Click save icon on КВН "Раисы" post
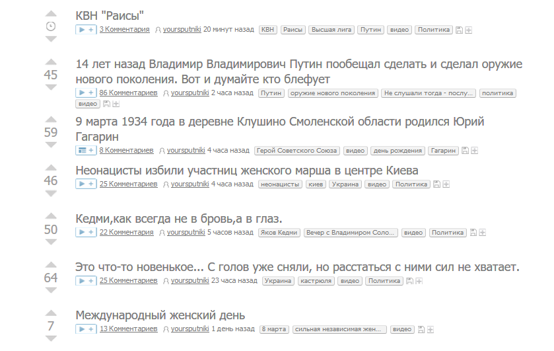This screenshot has width=554, height=351. [x=459, y=30]
